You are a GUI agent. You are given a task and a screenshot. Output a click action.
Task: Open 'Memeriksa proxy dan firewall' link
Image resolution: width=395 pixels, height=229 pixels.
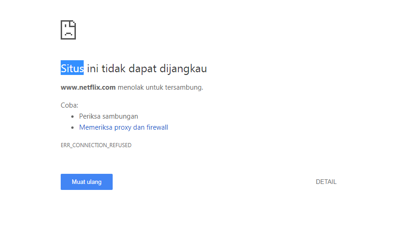pos(123,127)
